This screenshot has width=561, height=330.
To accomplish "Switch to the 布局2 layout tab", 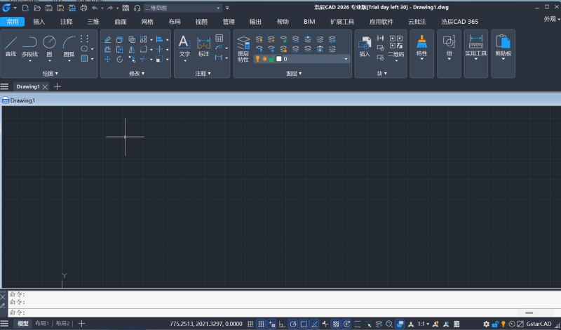I will click(62, 324).
